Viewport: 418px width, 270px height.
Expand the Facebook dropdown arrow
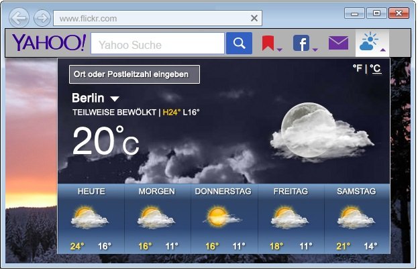click(x=315, y=50)
